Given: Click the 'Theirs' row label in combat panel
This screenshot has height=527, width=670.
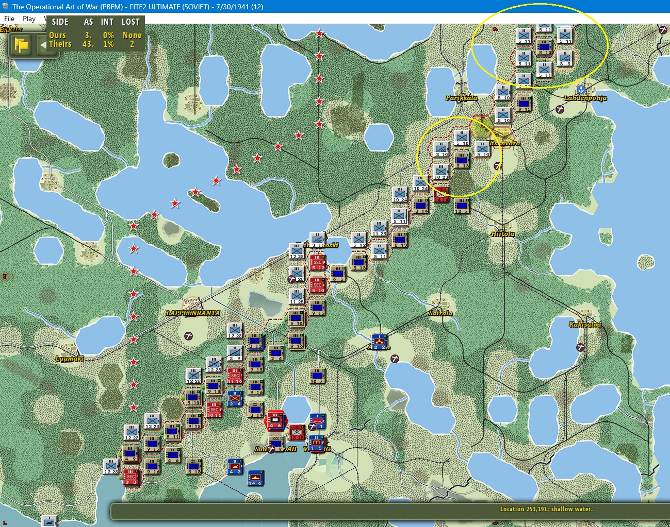Looking at the screenshot, I should (x=60, y=44).
